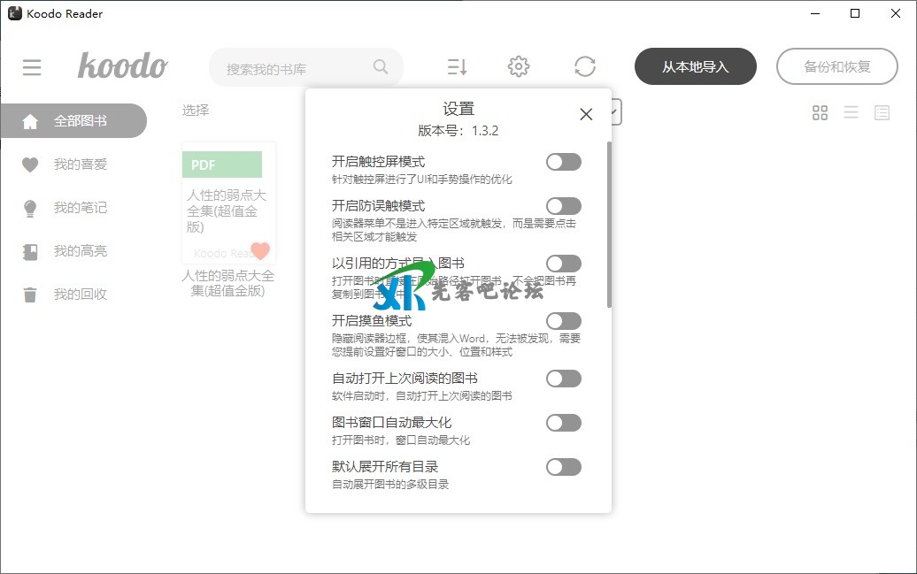Click the search magnifier icon

click(381, 67)
